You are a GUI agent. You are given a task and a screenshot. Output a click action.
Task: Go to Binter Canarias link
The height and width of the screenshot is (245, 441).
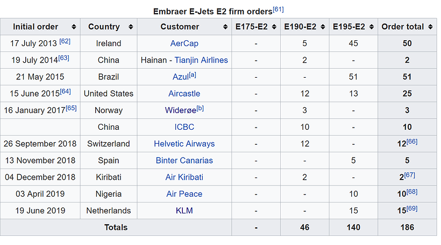pos(184,160)
